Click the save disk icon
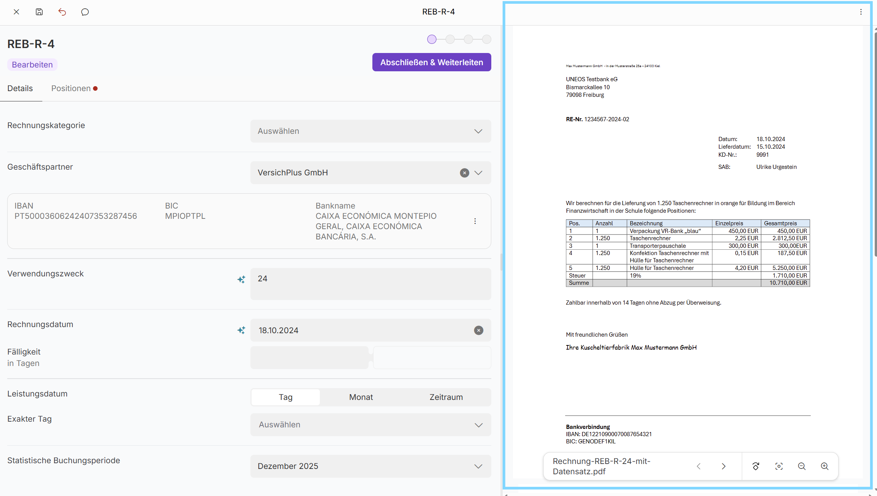The image size is (877, 496). (x=39, y=12)
